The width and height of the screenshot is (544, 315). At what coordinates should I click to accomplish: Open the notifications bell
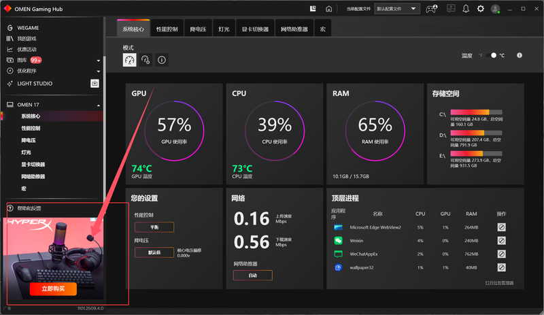[x=466, y=9]
